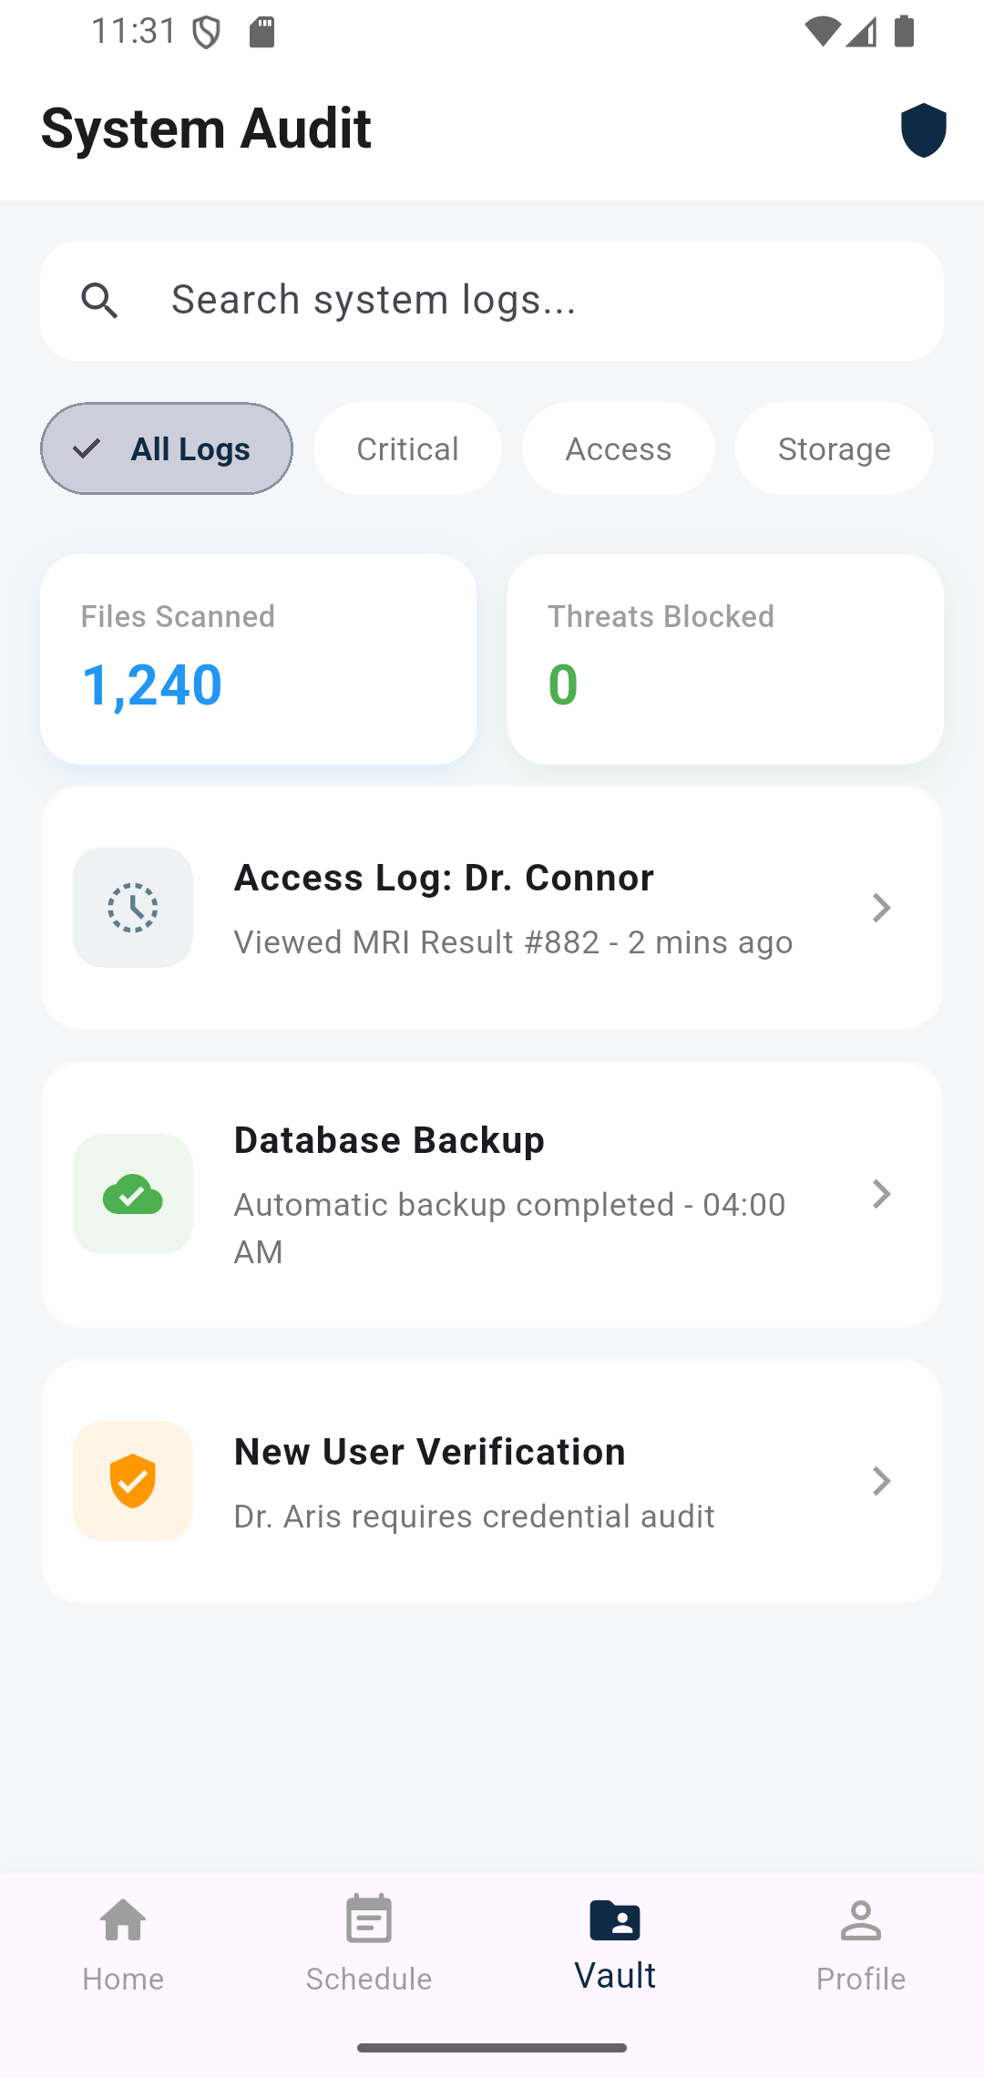Deselect the All Logs filter chip

167,448
